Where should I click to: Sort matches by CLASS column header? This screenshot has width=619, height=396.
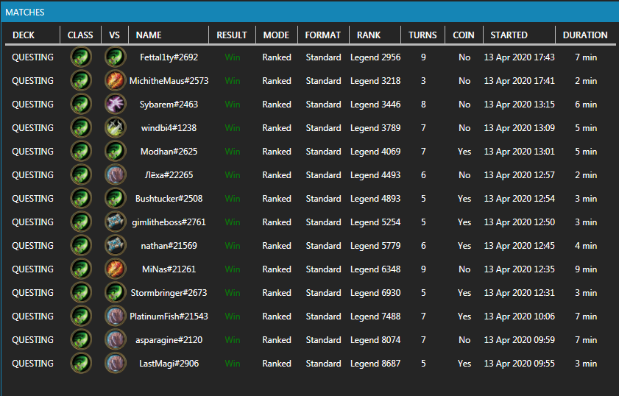tap(80, 35)
